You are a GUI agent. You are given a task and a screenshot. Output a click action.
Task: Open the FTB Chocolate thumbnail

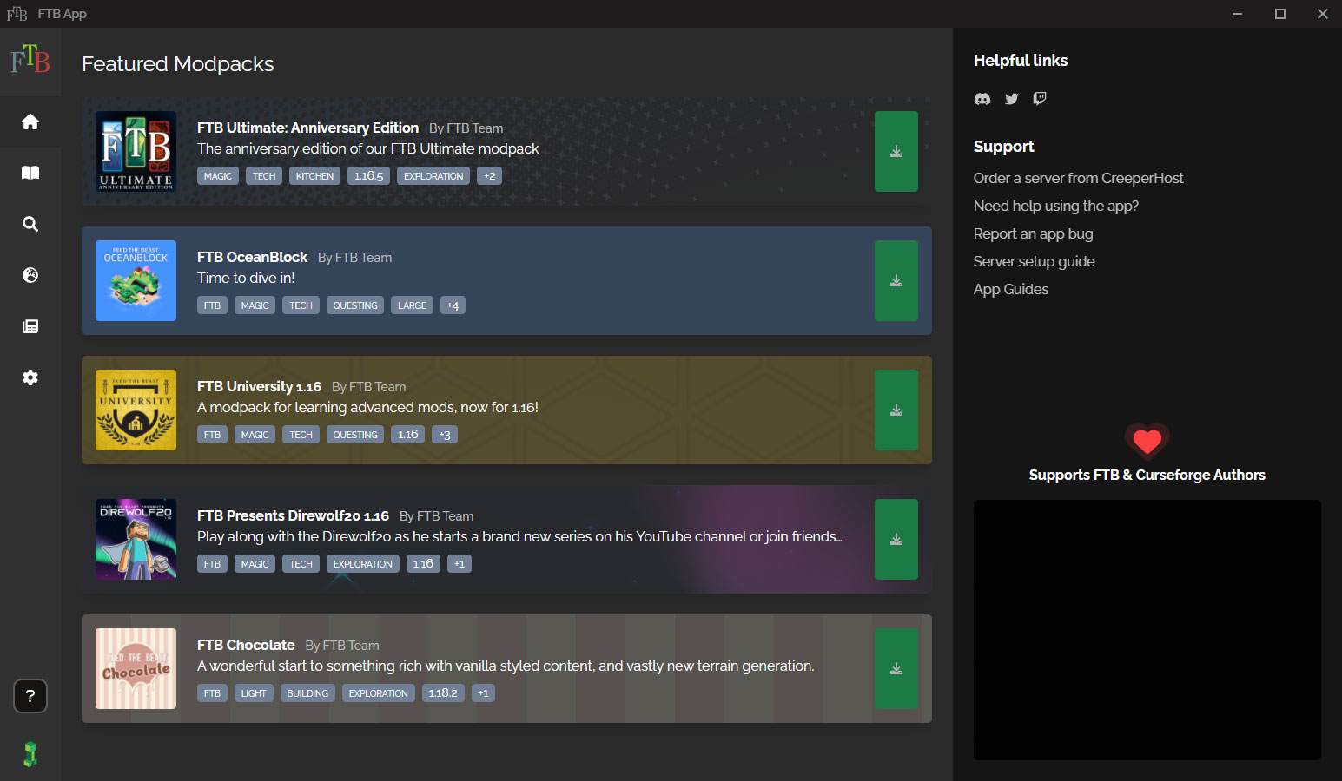(136, 668)
